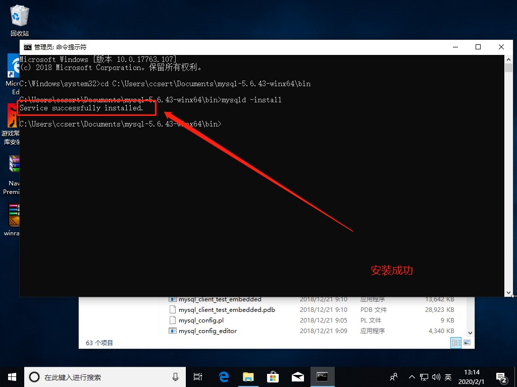Click the PDB 文件 type cell

click(374, 310)
